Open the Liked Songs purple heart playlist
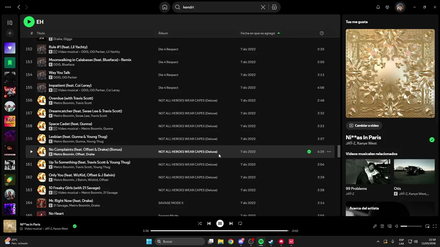 pyautogui.click(x=10, y=48)
